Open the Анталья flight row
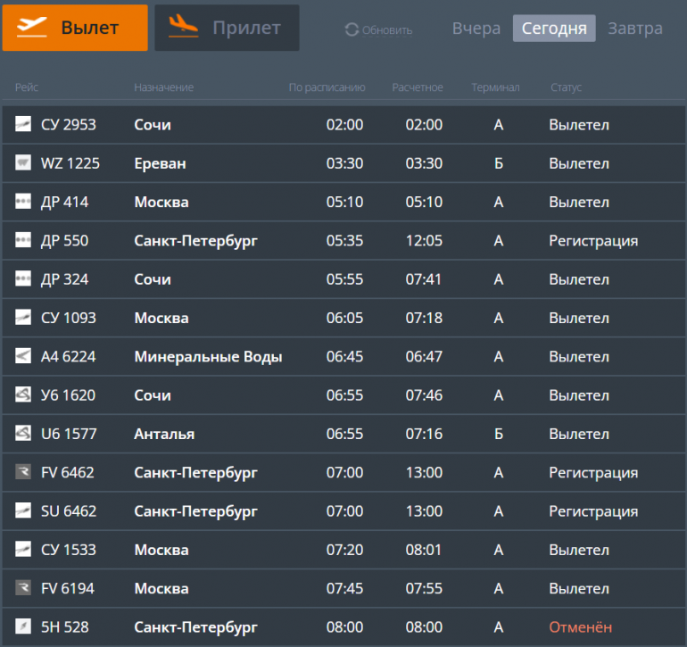The width and height of the screenshot is (687, 647). [x=343, y=434]
